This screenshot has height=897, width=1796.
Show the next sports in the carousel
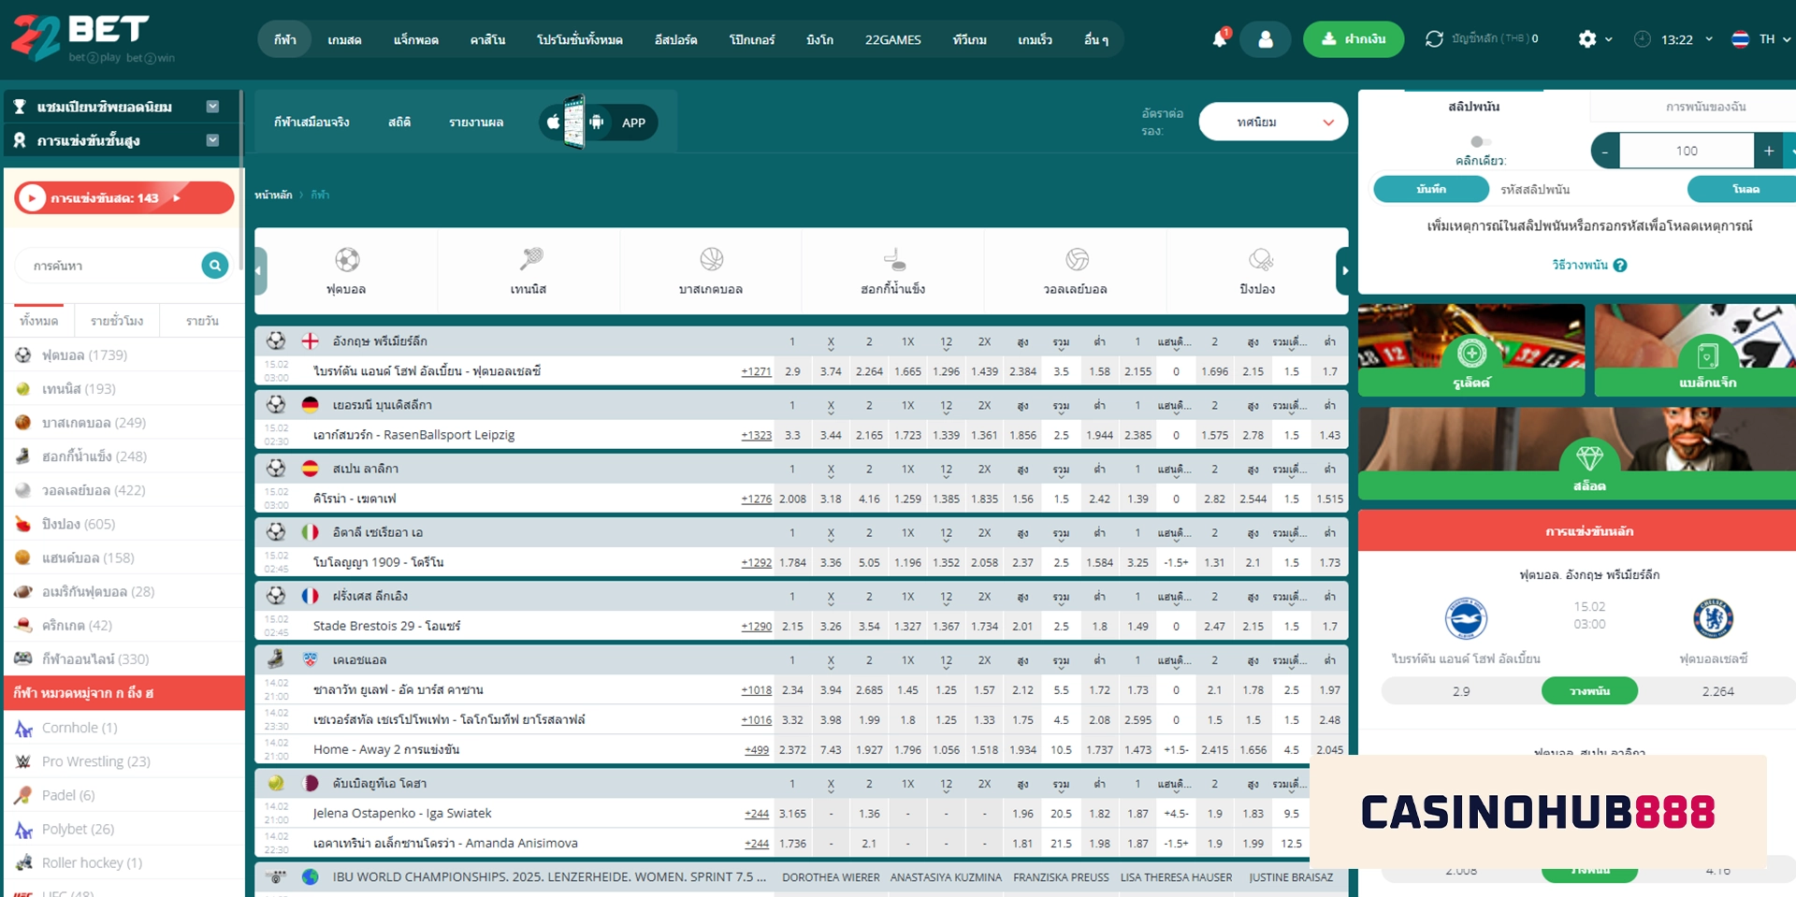pyautogui.click(x=1344, y=270)
